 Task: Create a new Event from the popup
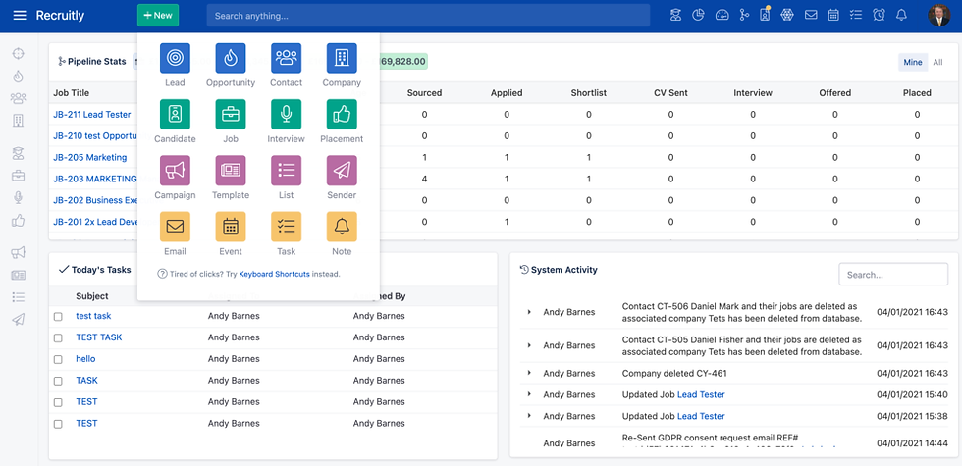231,227
